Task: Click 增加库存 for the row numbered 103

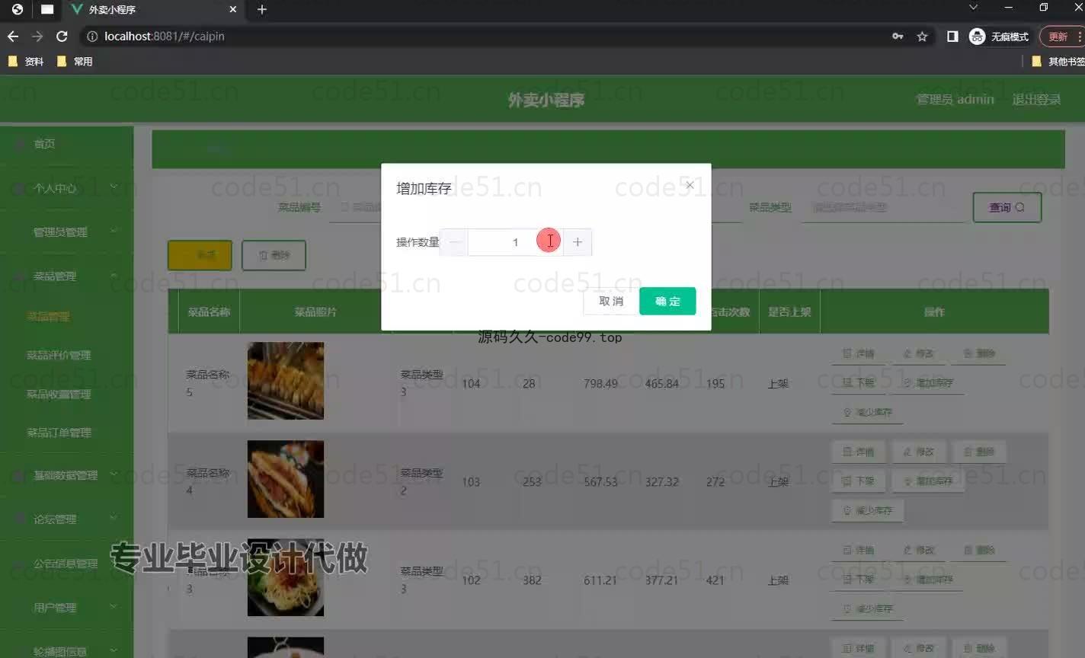Action: (x=928, y=481)
